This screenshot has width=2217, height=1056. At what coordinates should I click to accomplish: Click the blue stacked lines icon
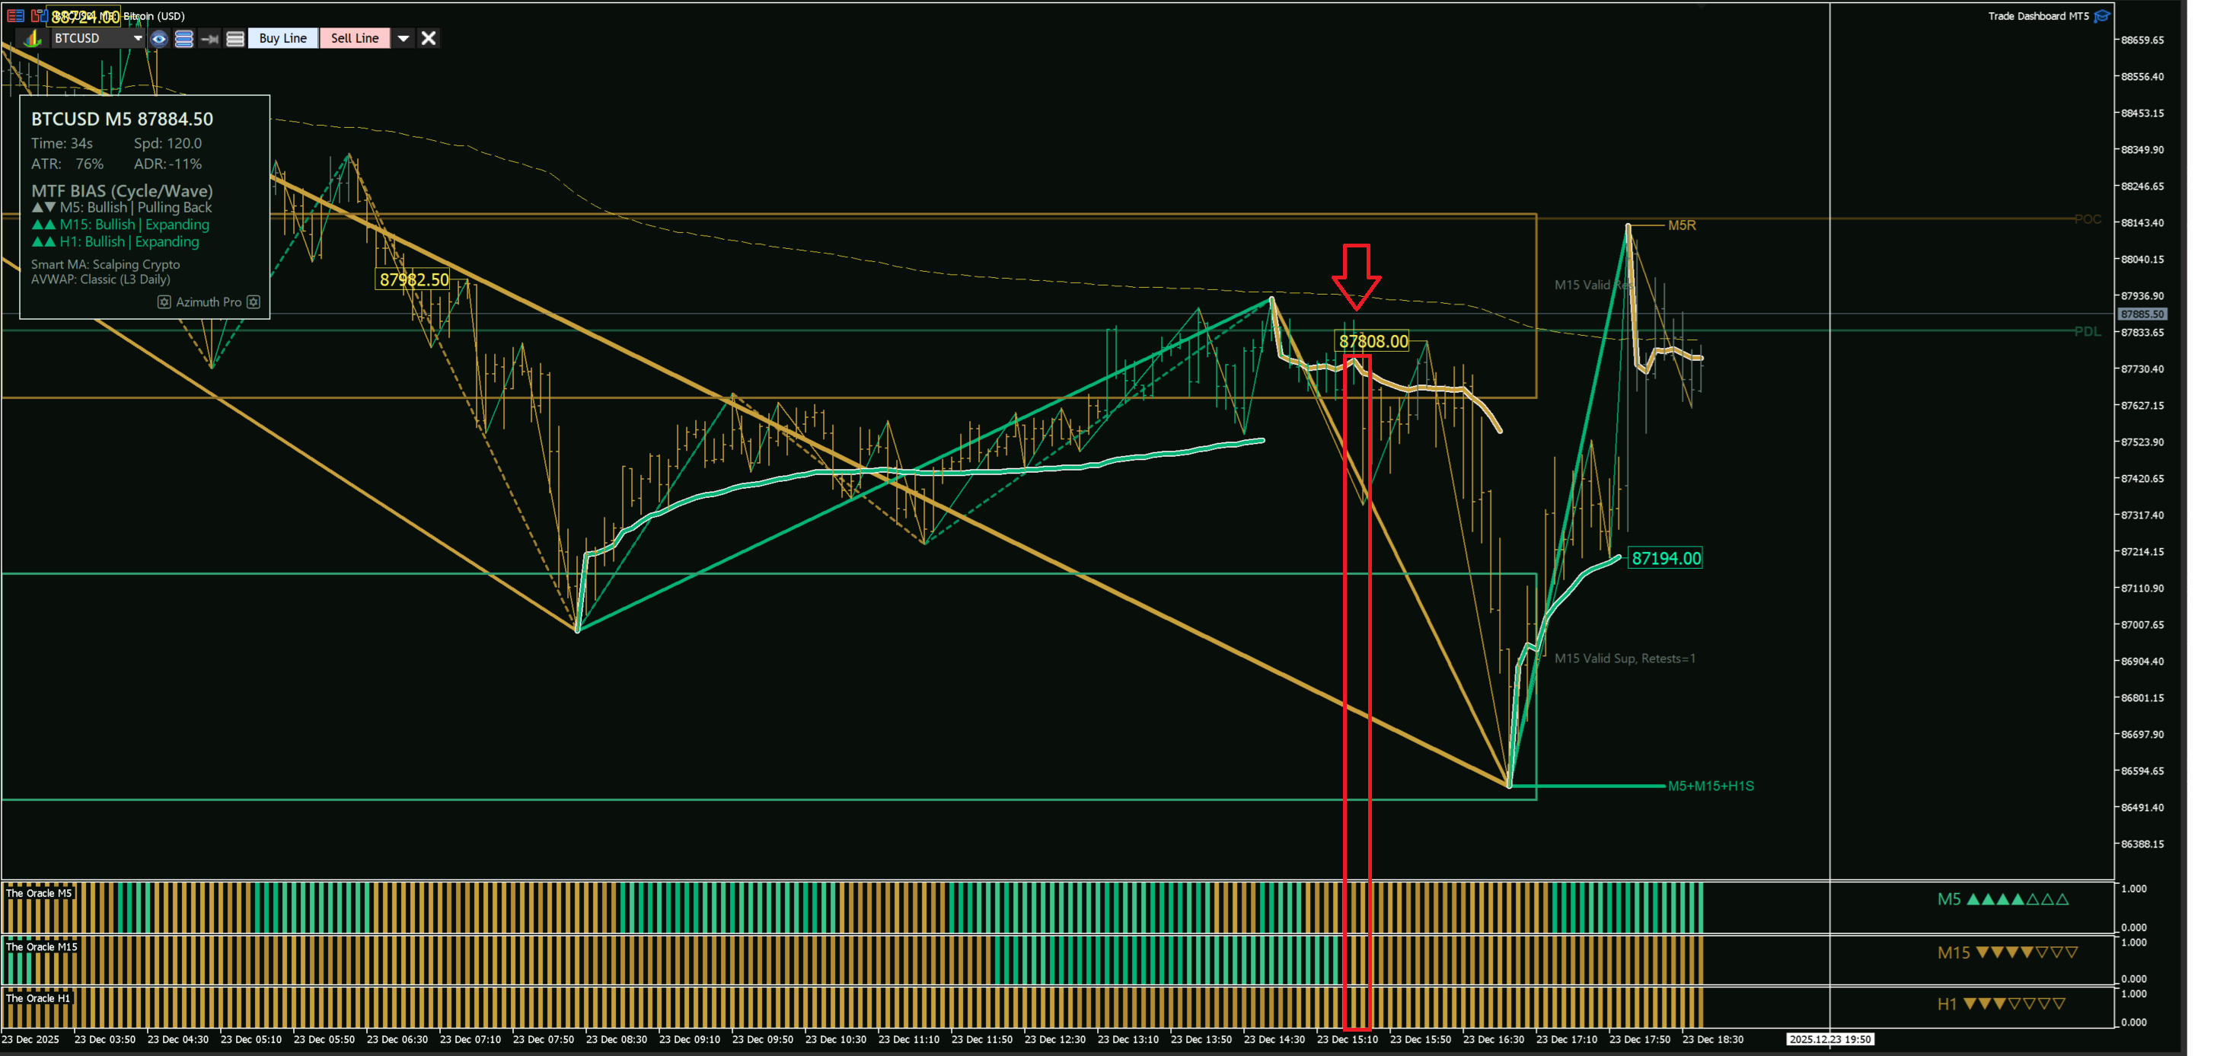coord(183,38)
